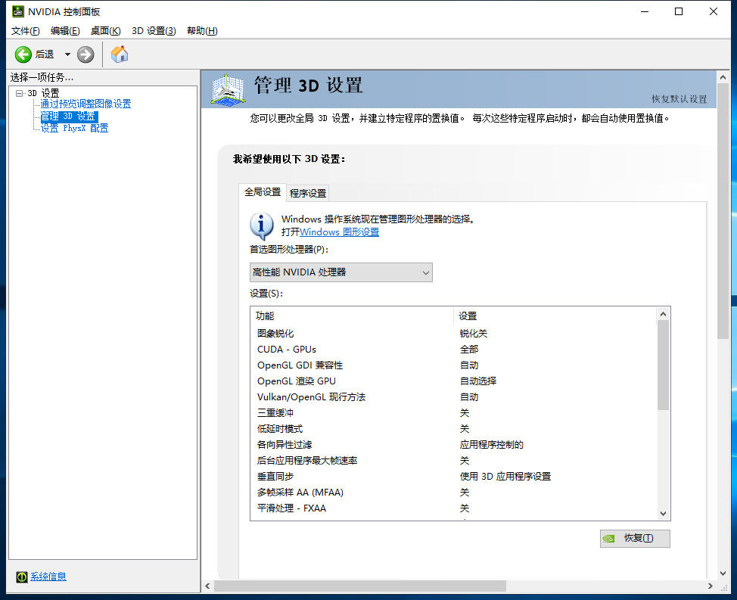This screenshot has height=600, width=737.
Task: Click the blue info icon beside Windows notice
Action: click(261, 226)
